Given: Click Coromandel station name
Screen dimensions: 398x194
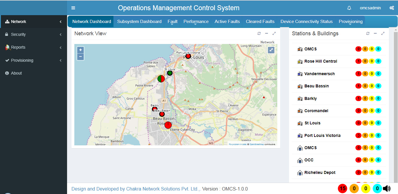Looking at the screenshot, I should click(x=316, y=111).
